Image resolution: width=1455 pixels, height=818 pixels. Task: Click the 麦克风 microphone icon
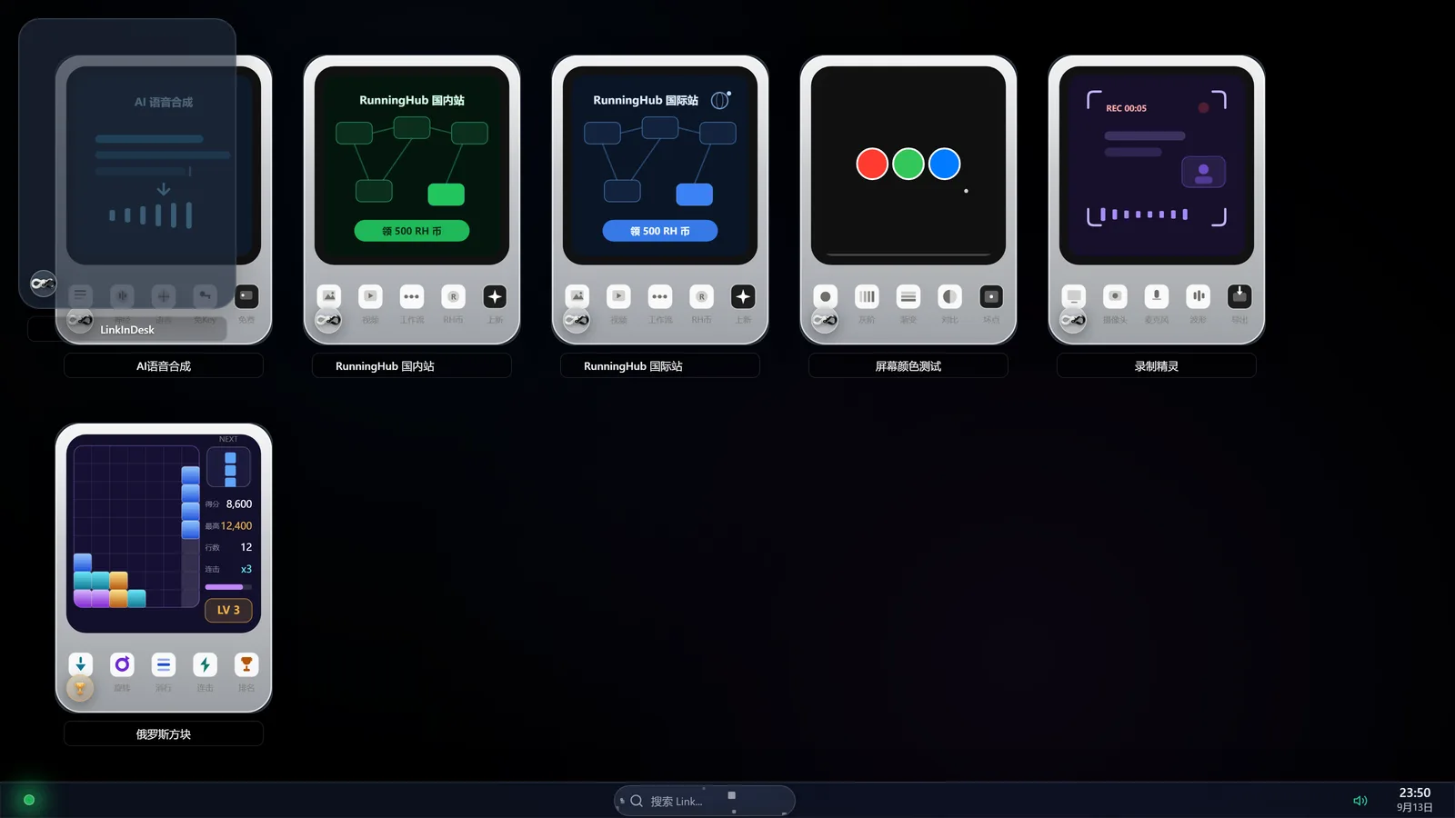[1157, 296]
